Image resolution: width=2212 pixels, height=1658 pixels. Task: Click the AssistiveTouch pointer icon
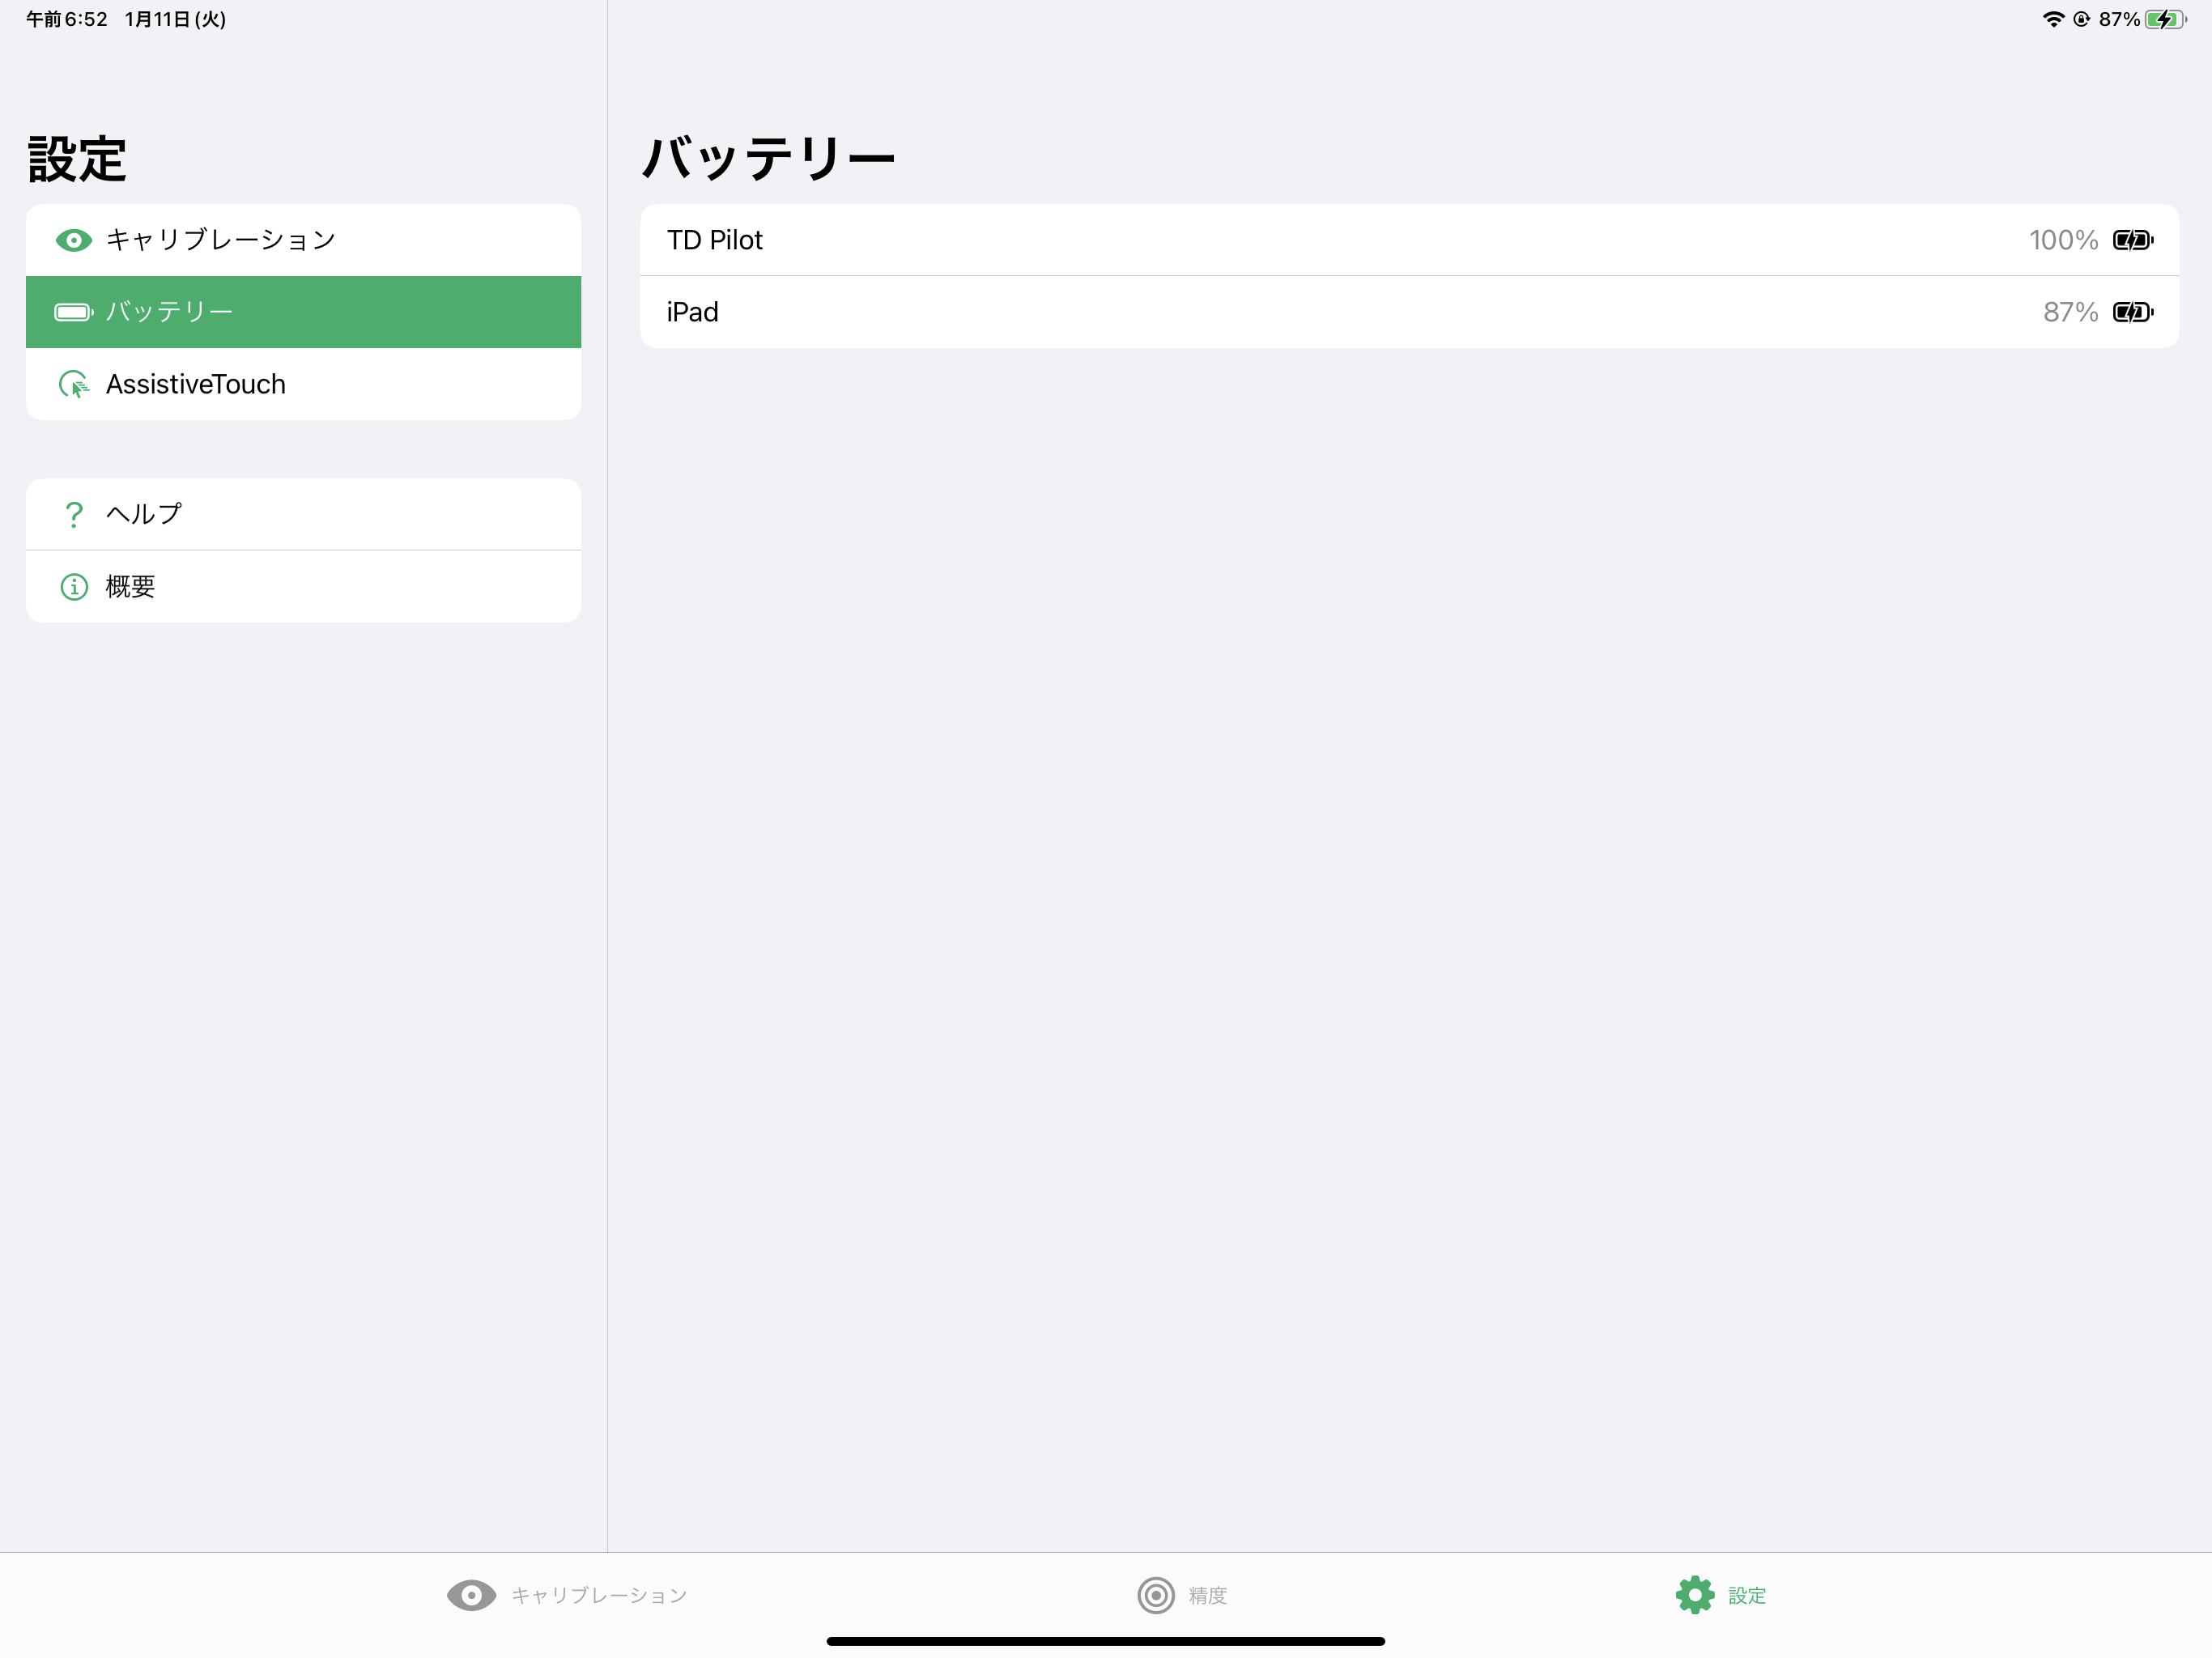73,384
